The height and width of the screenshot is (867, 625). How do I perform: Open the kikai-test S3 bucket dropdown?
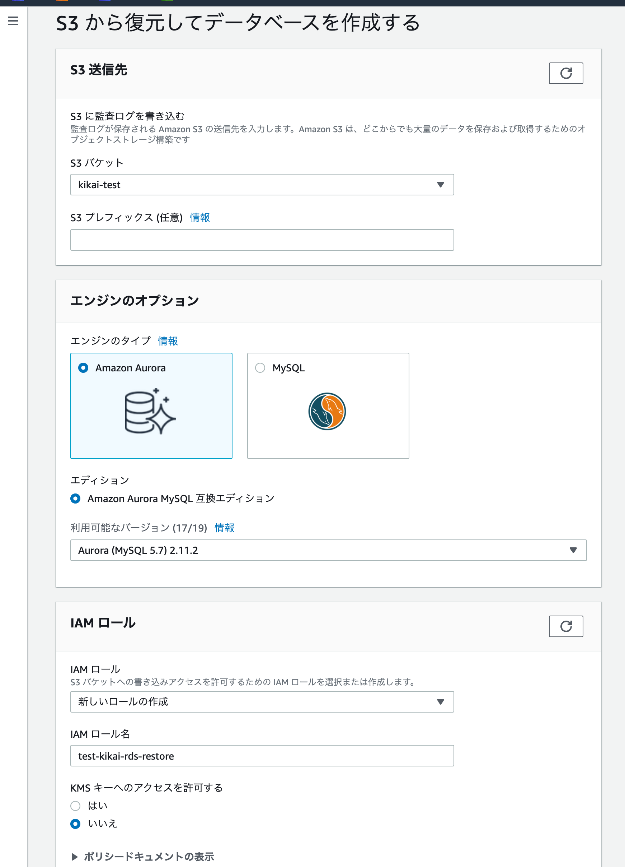(x=262, y=185)
